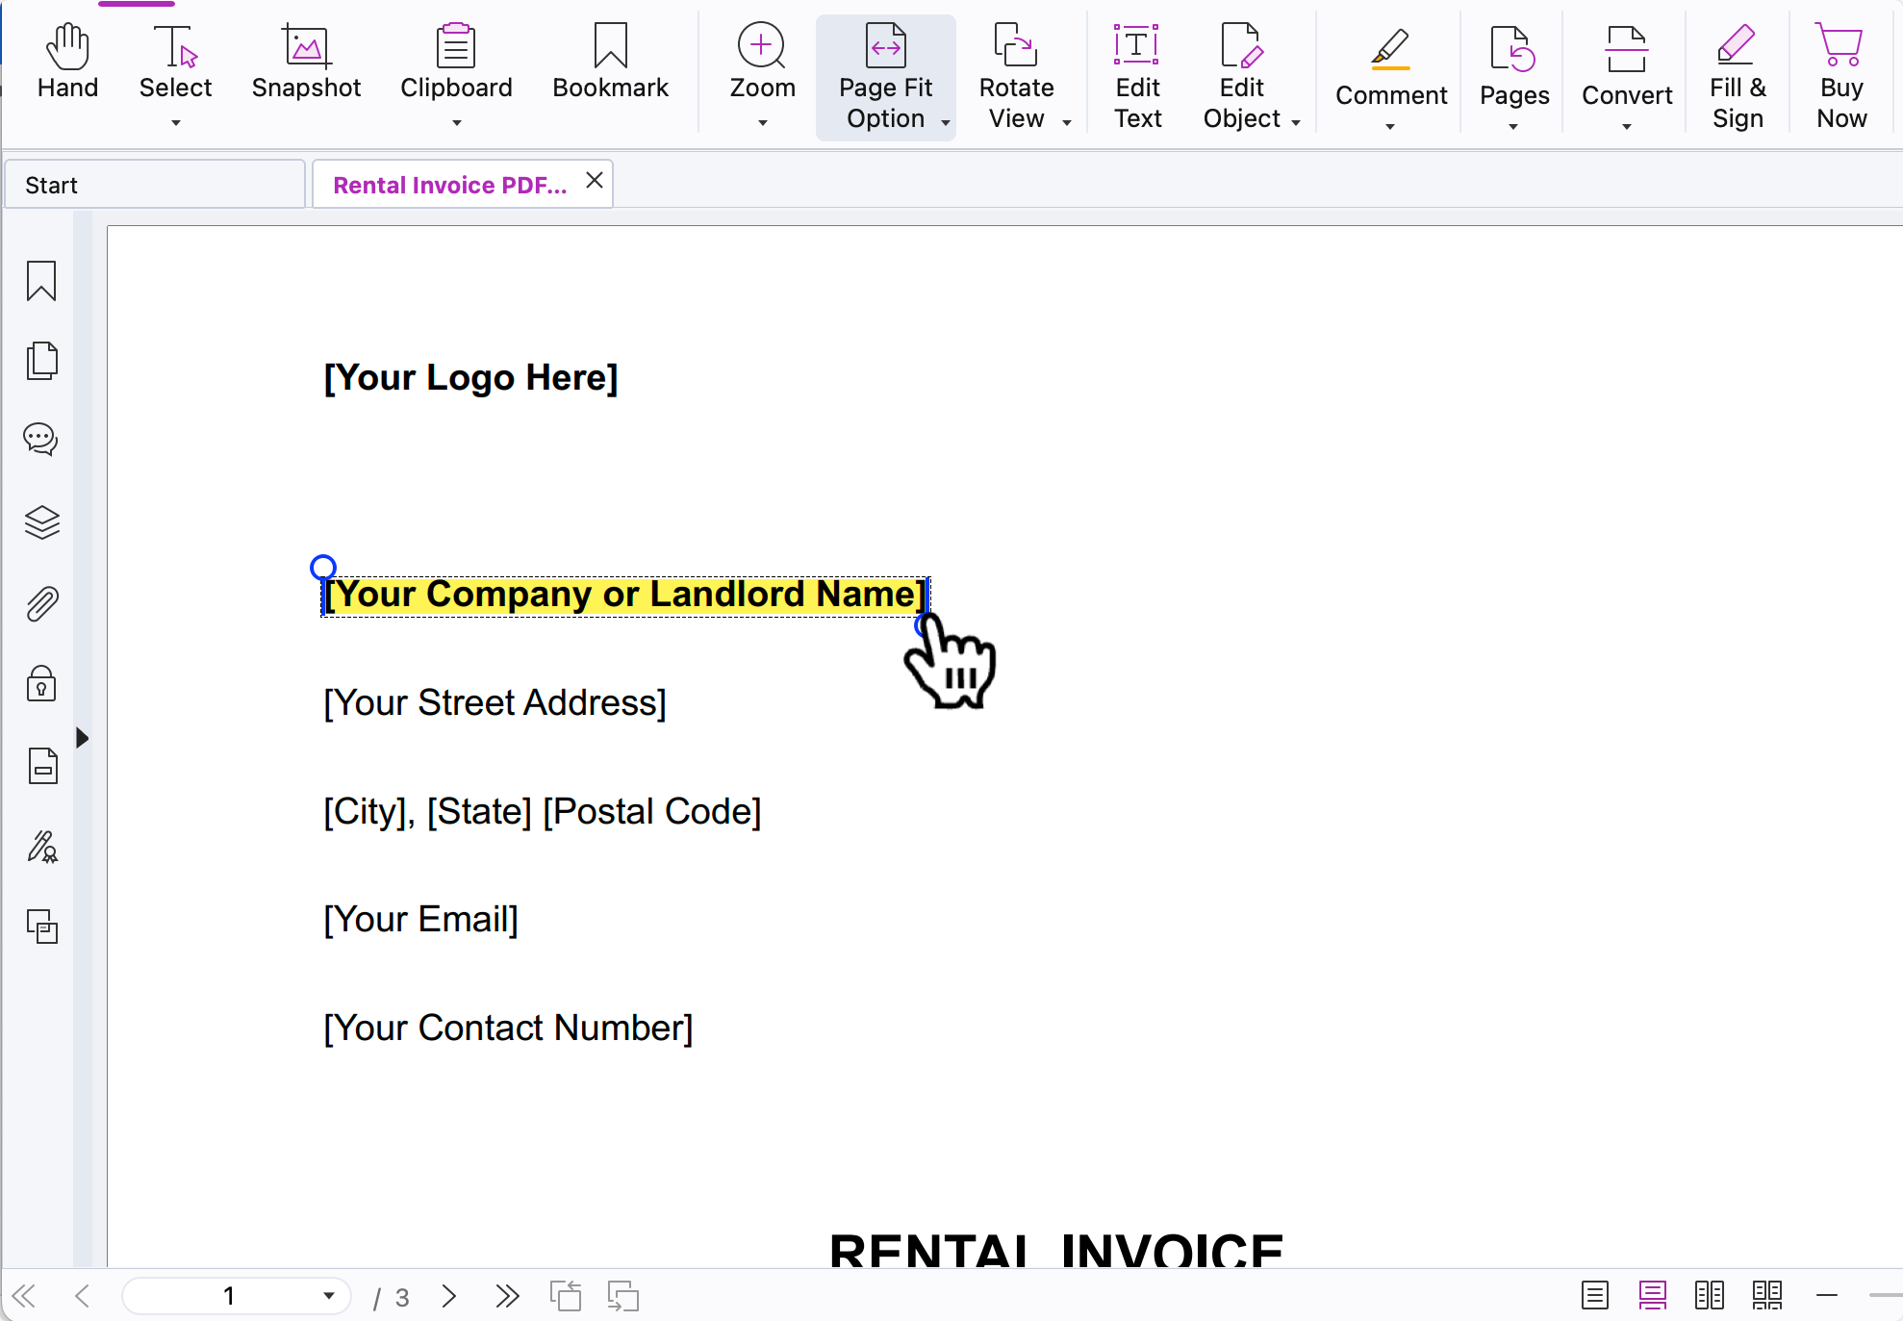Open the Bookmarks panel in the sidebar
This screenshot has height=1321, width=1903.
41,282
